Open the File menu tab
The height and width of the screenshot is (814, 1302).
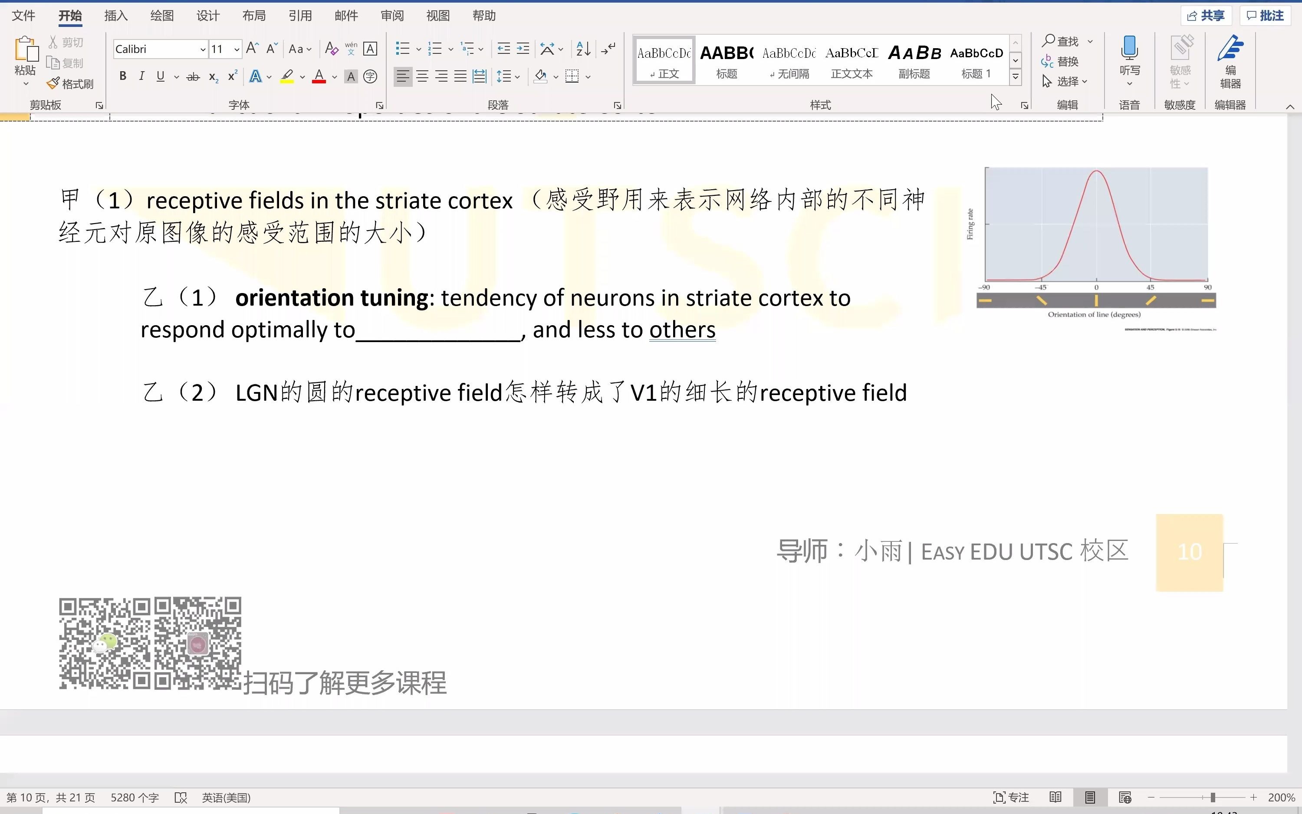coord(23,16)
